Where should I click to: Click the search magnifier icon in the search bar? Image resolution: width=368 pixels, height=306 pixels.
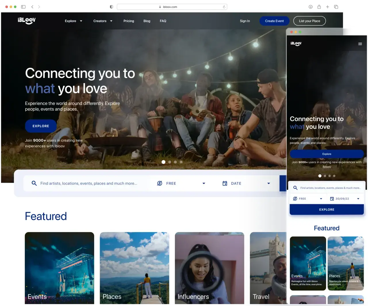coord(34,183)
